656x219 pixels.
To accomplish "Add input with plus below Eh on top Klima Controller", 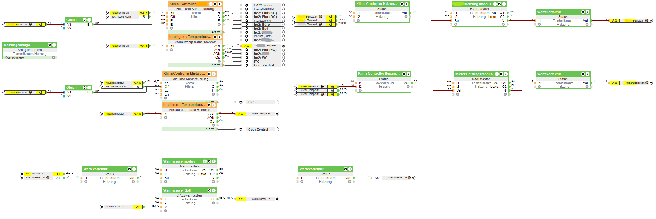I will click(172, 29).
